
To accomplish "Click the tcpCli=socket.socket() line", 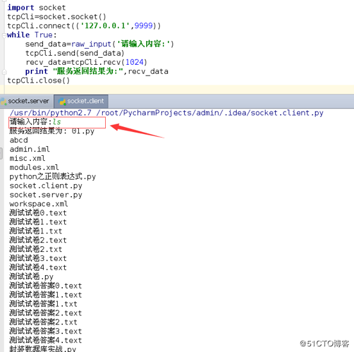I will coord(56,17).
